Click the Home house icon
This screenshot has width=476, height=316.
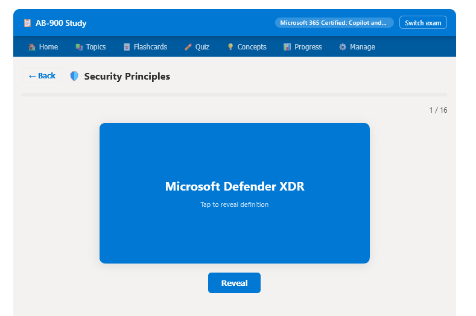pyautogui.click(x=32, y=47)
